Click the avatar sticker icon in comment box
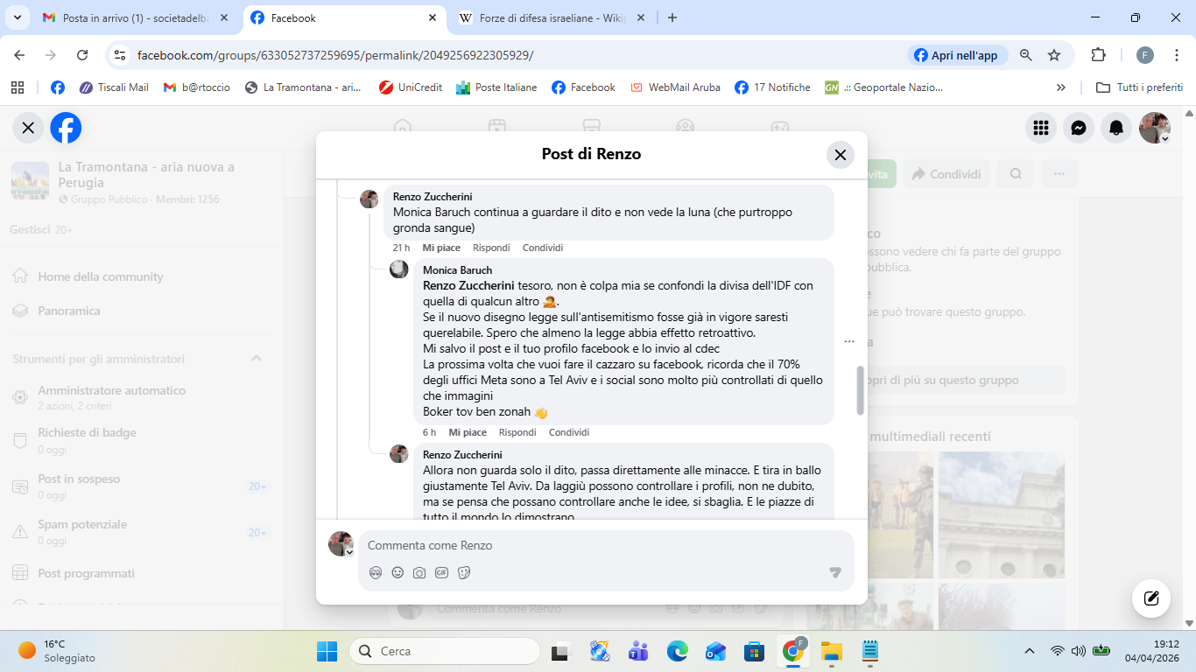Screen dimensions: 1196x672 coord(376,572)
